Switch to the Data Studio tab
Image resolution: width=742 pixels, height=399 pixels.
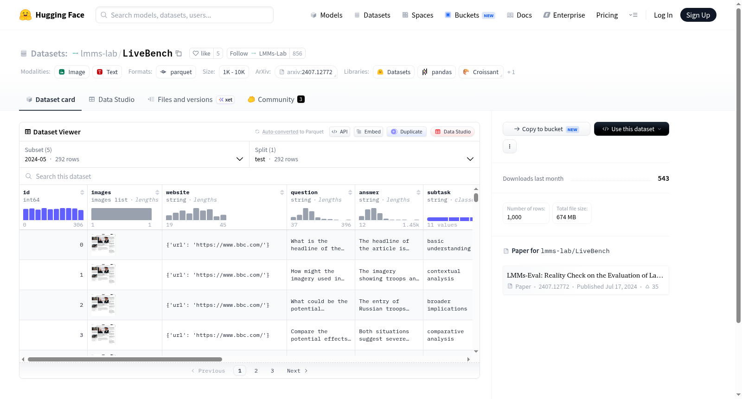pos(112,100)
